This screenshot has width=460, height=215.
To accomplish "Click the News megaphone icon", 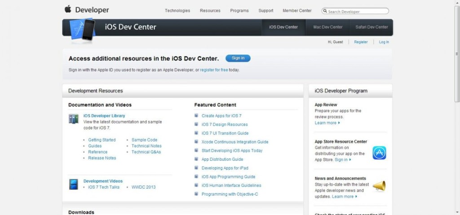I will [x=379, y=186].
